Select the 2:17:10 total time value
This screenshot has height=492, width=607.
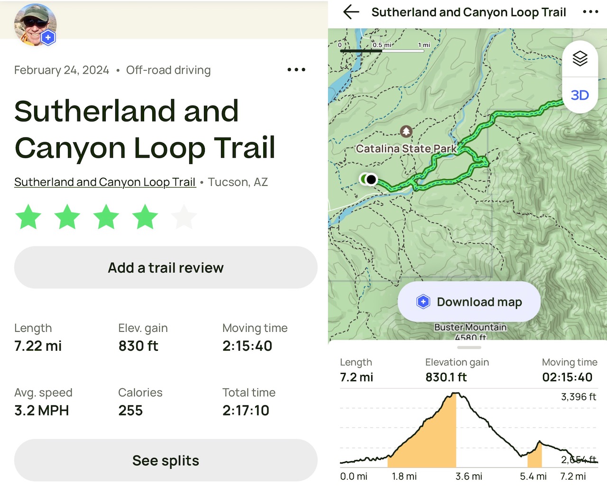point(246,410)
